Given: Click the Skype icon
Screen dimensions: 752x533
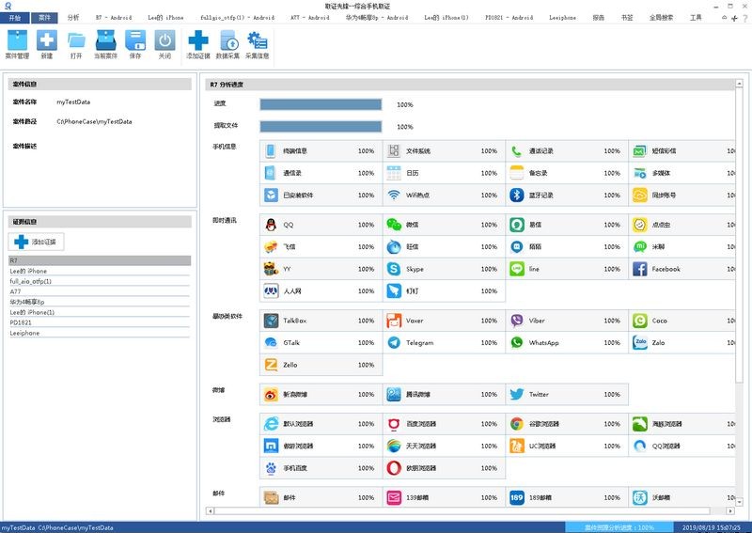Looking at the screenshot, I should pos(394,269).
